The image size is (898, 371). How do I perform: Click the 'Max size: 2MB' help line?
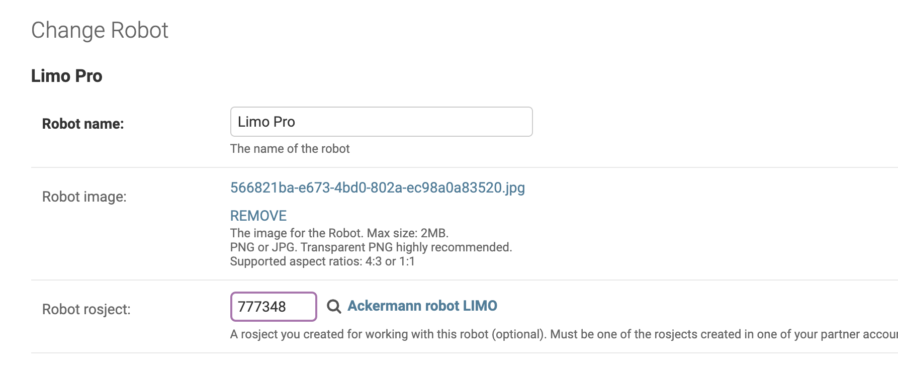click(x=339, y=233)
